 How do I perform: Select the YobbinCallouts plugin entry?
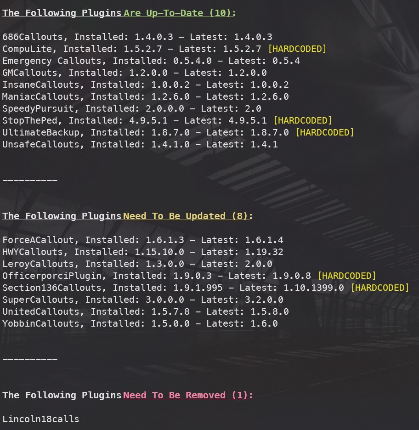click(140, 323)
